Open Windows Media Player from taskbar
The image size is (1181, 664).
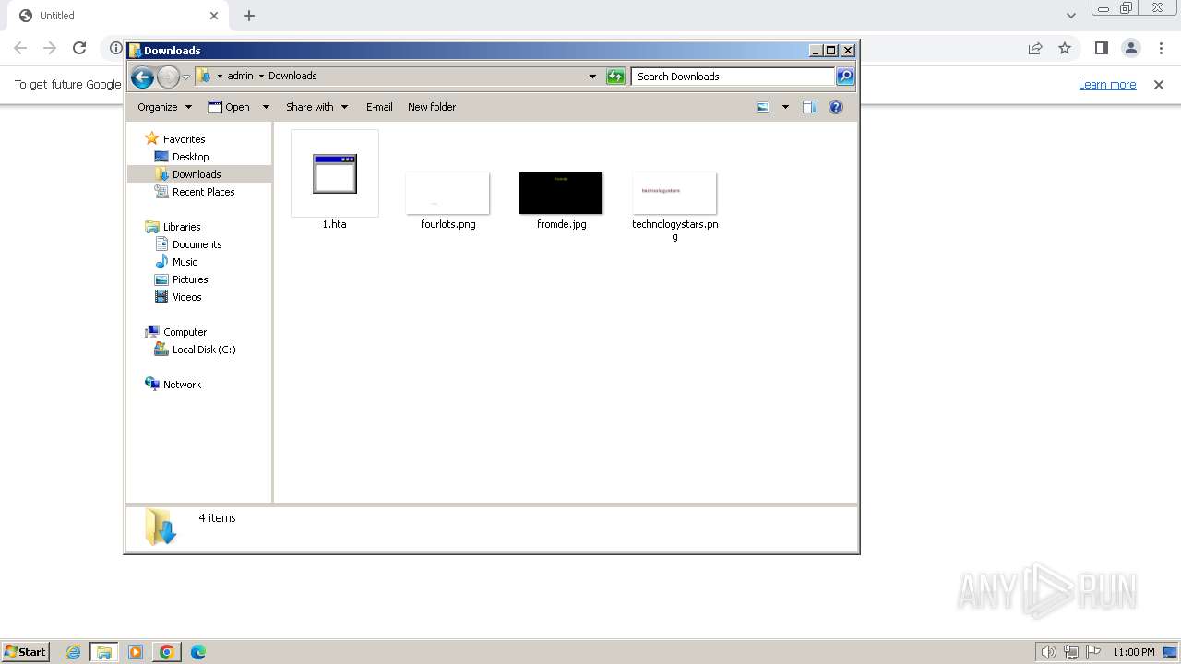click(x=136, y=652)
